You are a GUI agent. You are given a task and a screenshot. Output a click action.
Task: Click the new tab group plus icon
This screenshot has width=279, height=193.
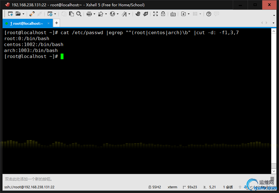click(183, 14)
